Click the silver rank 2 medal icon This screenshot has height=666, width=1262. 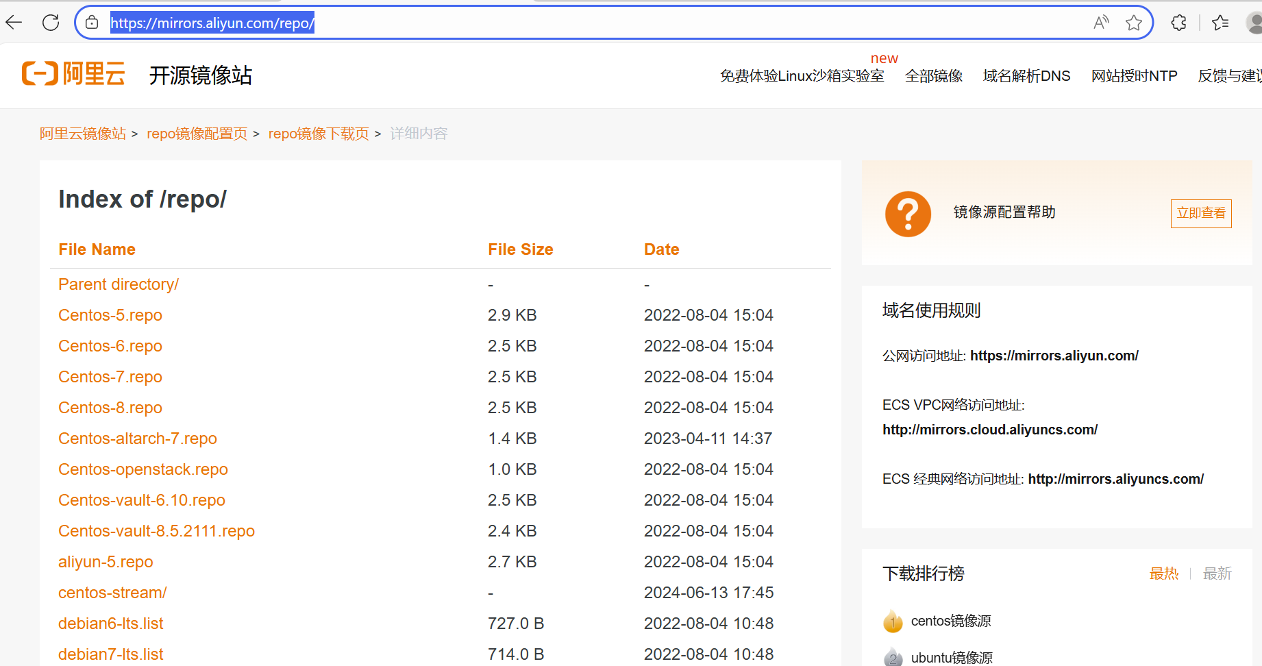(893, 657)
